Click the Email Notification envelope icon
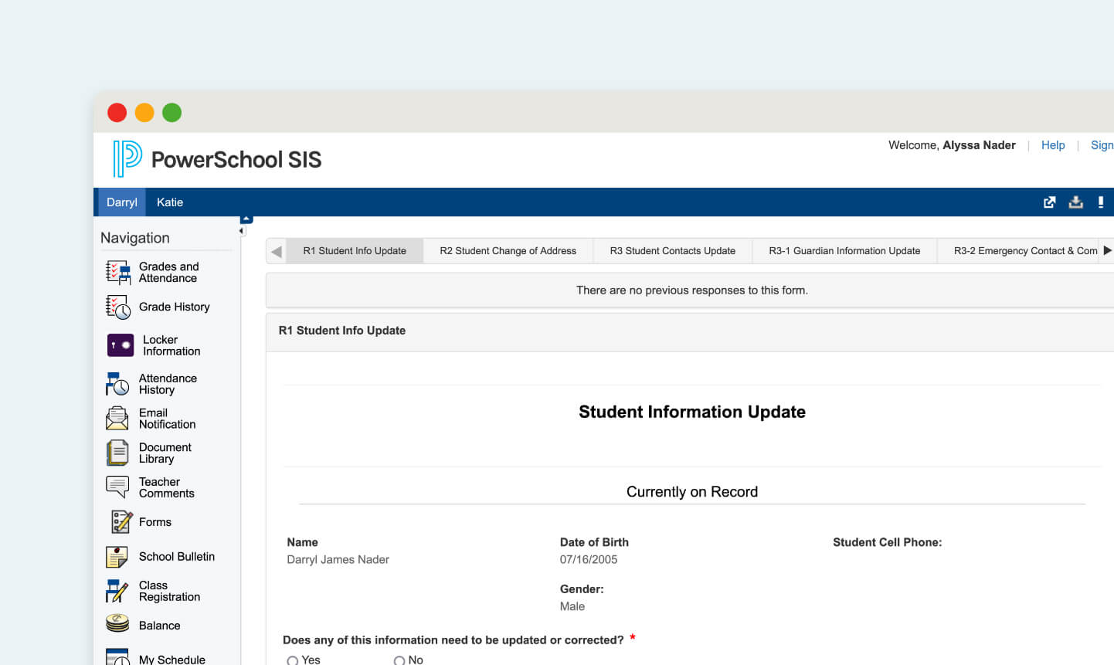Screen dimensions: 1114x665 point(117,419)
